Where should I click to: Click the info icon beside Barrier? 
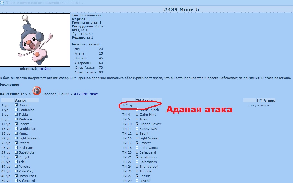16,105
